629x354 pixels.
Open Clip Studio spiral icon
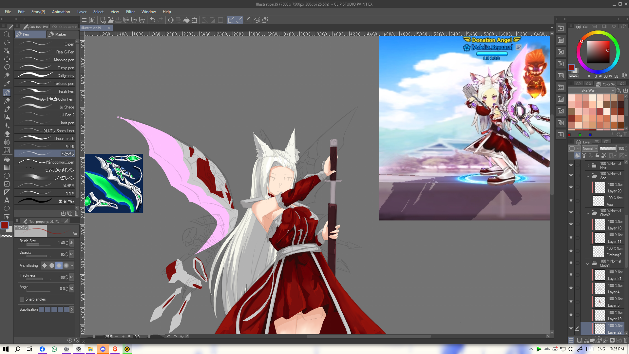pyautogui.click(x=92, y=20)
